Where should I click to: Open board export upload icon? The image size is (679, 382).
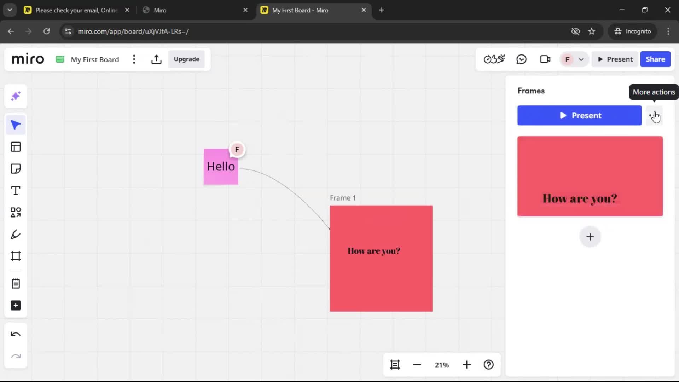click(156, 59)
